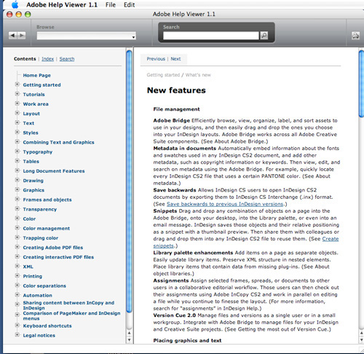The image size is (364, 354).
Task: Open the Browse dropdown list
Action: (x=86, y=36)
